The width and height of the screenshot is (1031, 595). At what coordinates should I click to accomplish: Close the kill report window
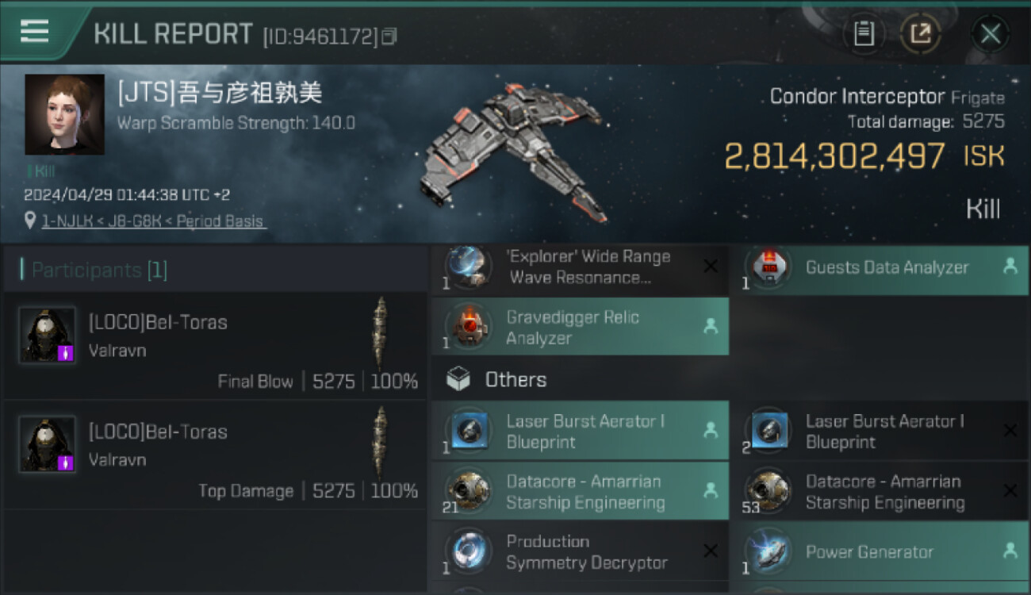tap(990, 33)
